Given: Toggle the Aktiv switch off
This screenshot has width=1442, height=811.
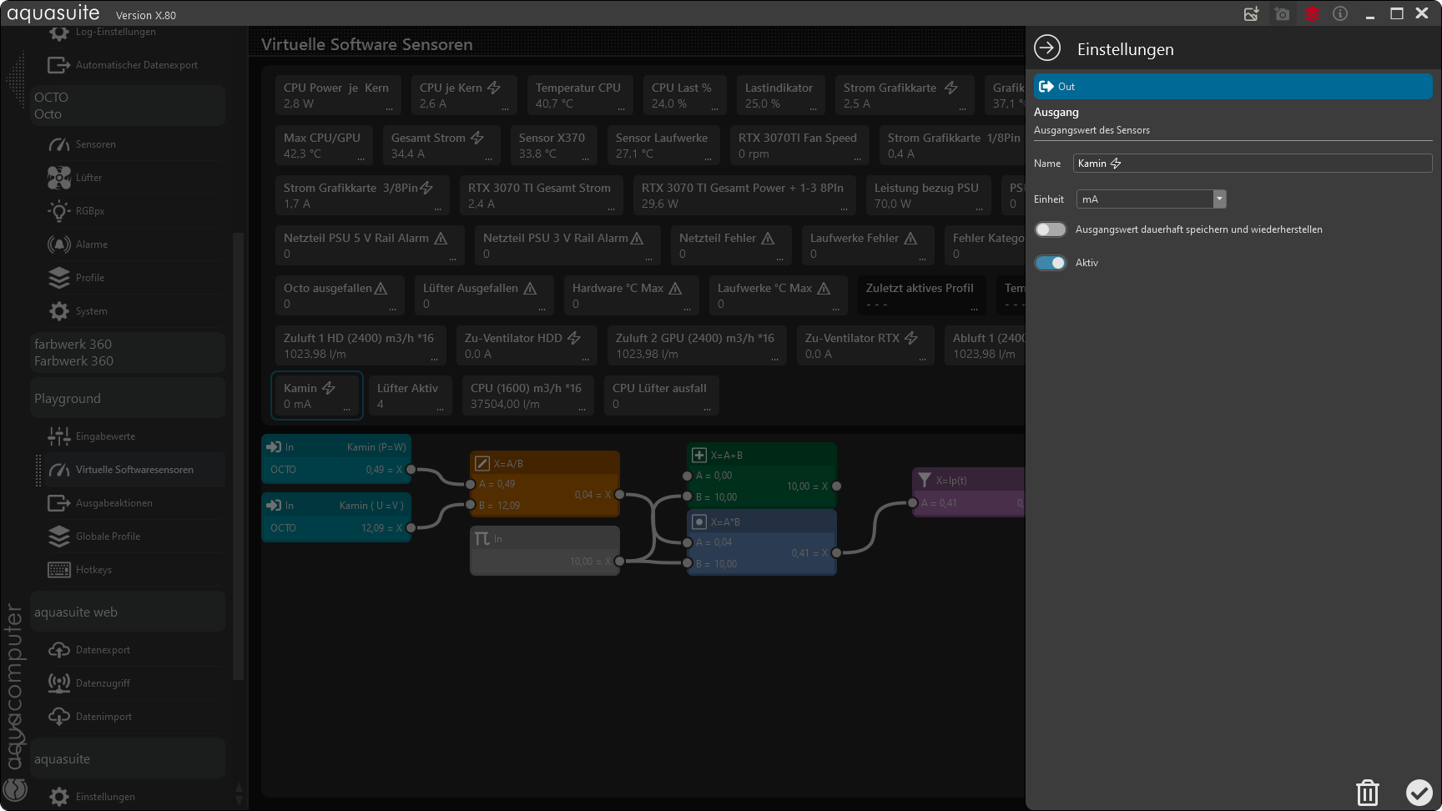Looking at the screenshot, I should point(1050,263).
